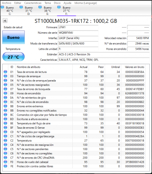Click status icon for CRC UltraDMA row
Image resolution: width=152 pixels, height=174 pixels.
5,158
